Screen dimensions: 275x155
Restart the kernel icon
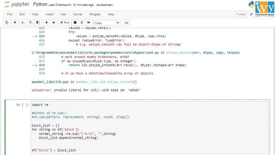coord(82,22)
